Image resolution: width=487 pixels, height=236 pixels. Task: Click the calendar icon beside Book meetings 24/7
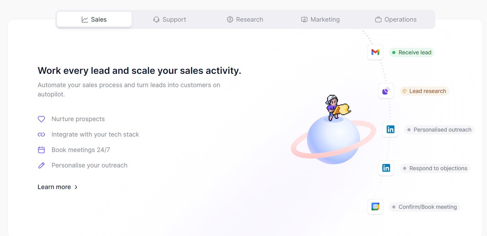pyautogui.click(x=41, y=150)
